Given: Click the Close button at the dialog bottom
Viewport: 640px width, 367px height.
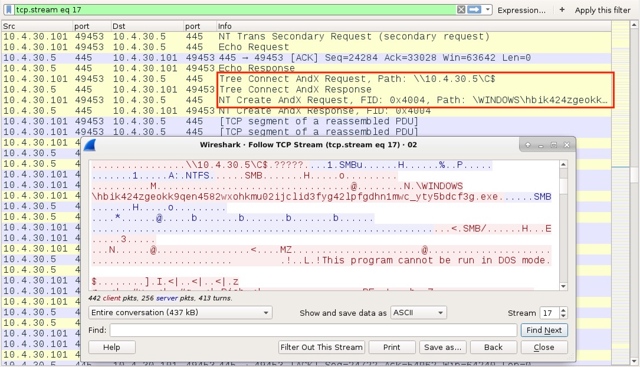Looking at the screenshot, I should 544,347.
